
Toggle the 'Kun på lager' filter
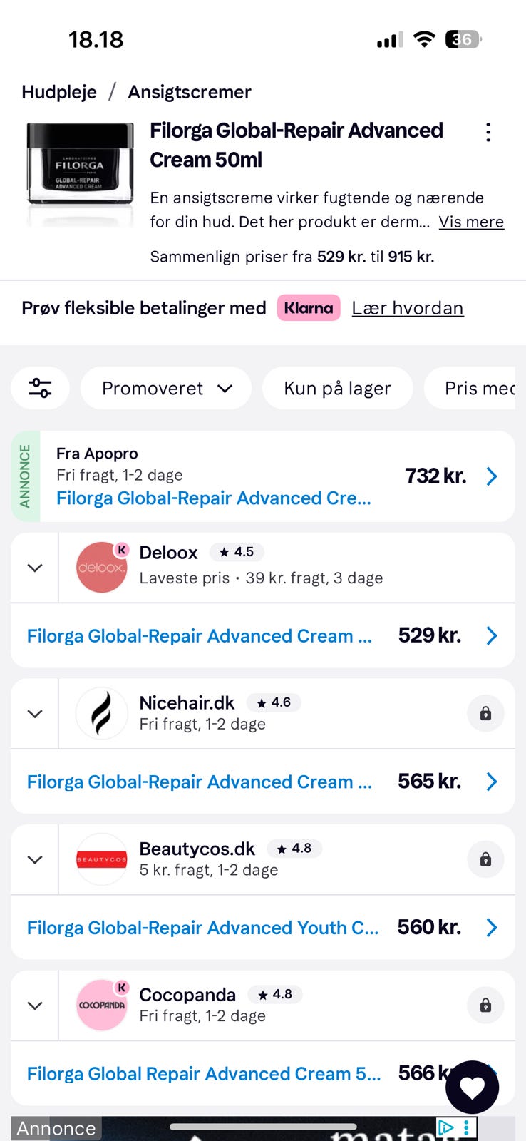pyautogui.click(x=337, y=388)
